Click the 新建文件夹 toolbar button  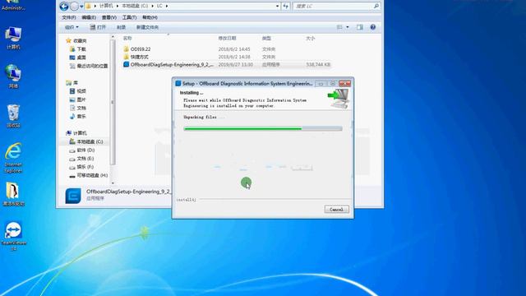147,27
